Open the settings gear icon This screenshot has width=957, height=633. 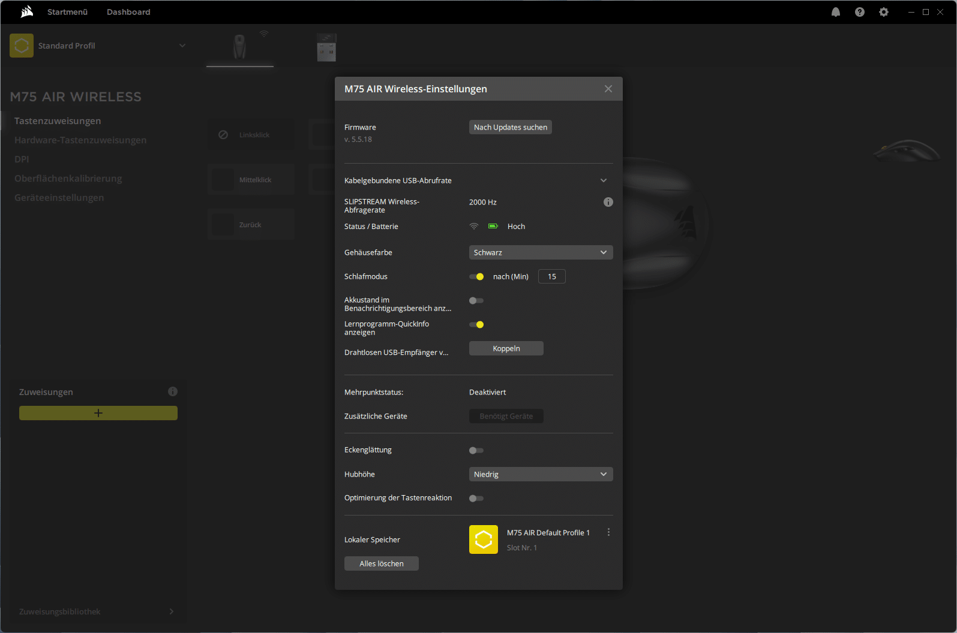[x=883, y=12]
